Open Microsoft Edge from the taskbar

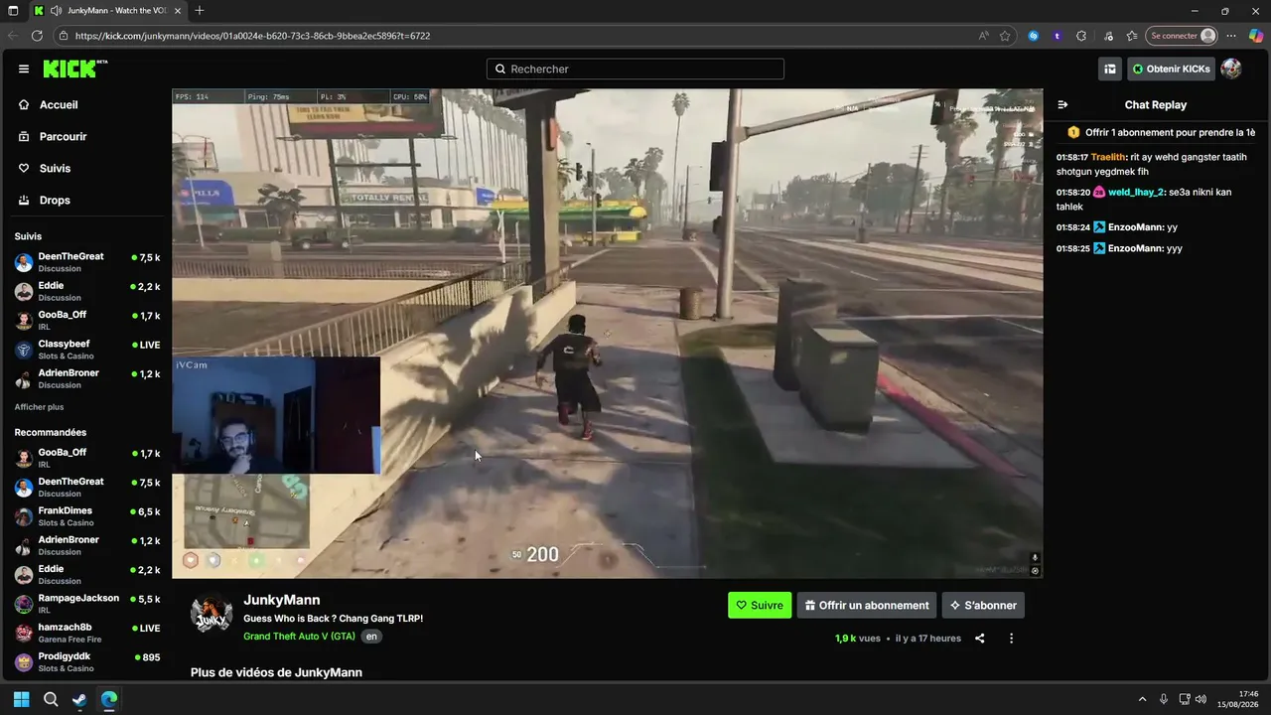109,699
